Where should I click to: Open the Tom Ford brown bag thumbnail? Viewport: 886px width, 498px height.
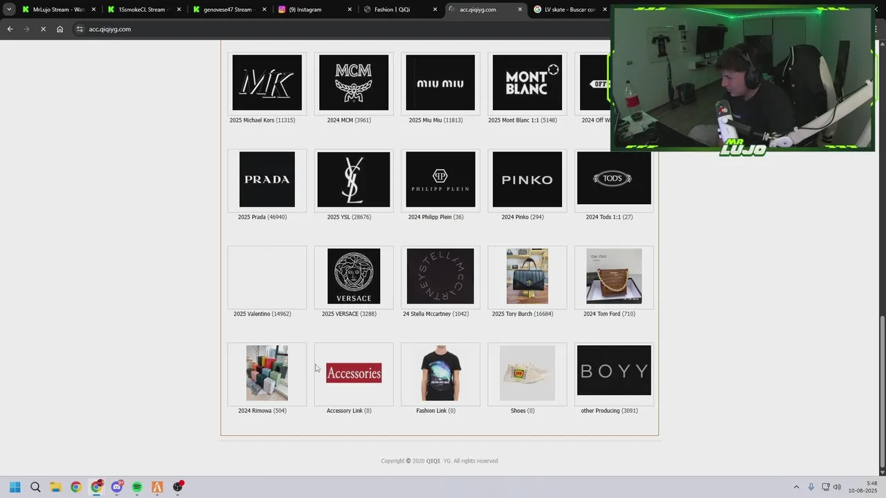(x=614, y=276)
